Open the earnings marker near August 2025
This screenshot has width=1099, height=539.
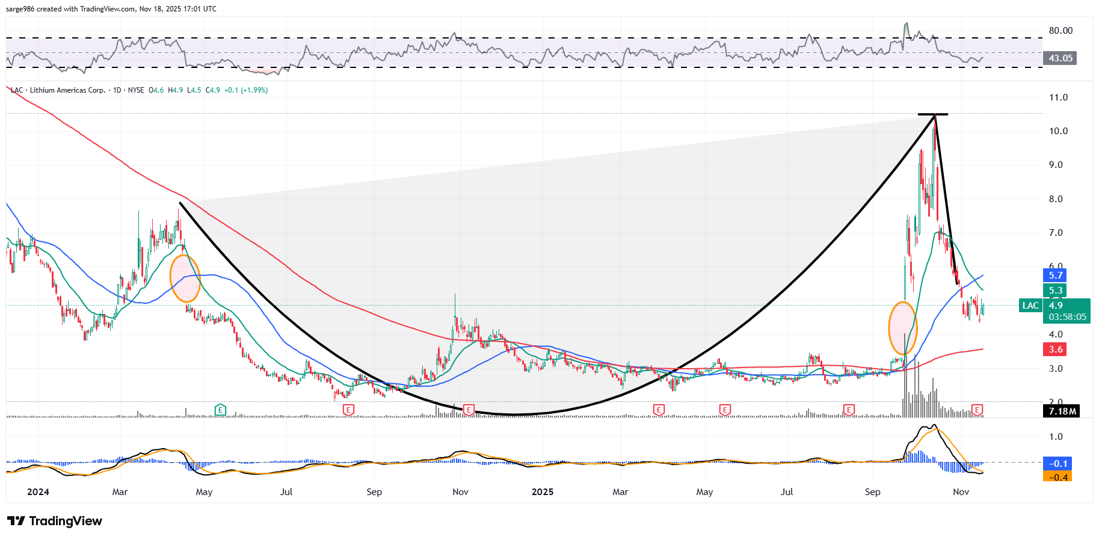coord(849,410)
